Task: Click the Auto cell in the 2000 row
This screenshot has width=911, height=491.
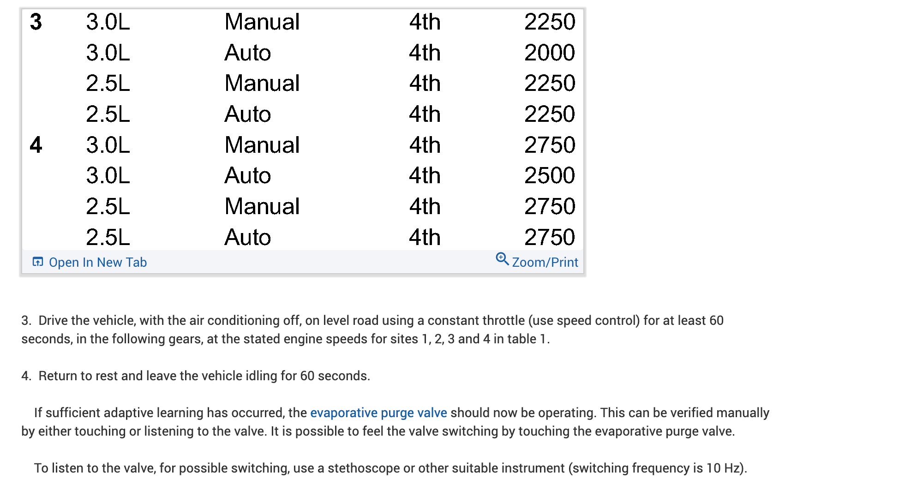Action: 247,53
